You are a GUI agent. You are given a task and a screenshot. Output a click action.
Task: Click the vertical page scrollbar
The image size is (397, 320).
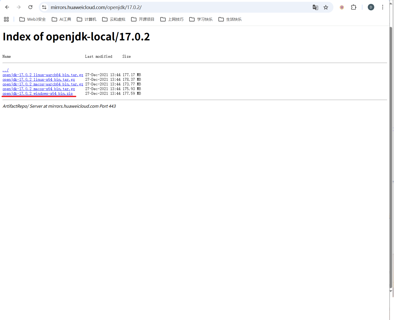pyautogui.click(x=391, y=155)
